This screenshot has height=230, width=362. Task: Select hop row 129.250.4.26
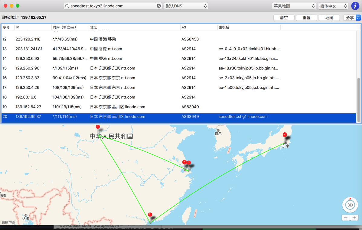(x=179, y=88)
